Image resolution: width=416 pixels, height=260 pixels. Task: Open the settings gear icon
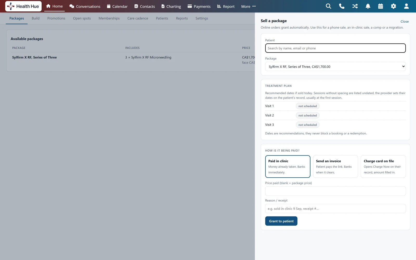coord(393,6)
